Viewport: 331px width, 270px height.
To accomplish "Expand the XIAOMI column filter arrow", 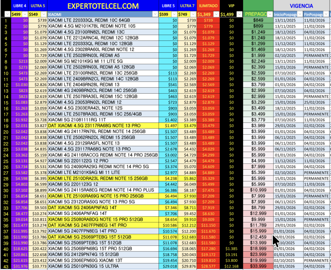I will tap(155, 14).
